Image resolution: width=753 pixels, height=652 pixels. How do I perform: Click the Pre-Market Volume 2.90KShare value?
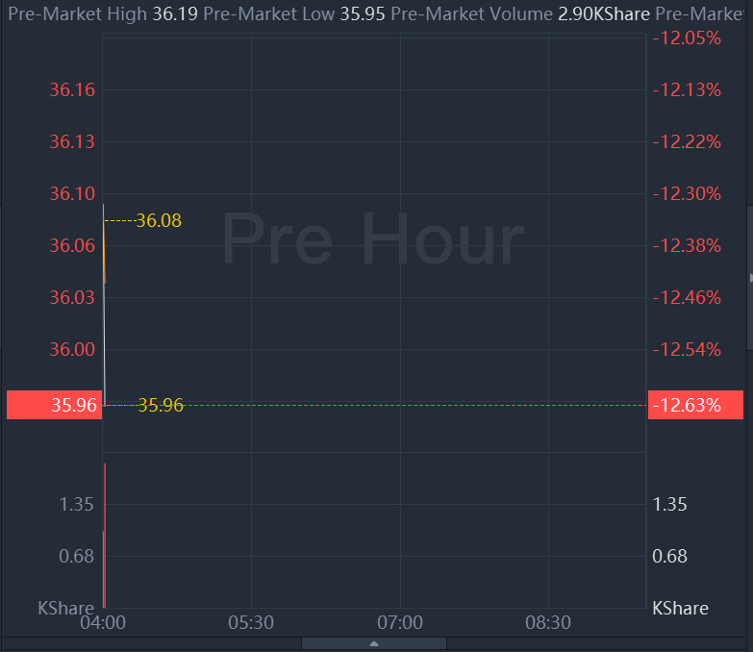coord(603,14)
